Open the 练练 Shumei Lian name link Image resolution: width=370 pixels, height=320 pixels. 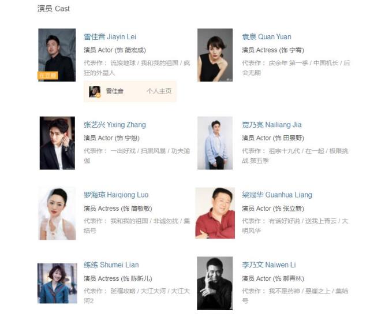(111, 265)
